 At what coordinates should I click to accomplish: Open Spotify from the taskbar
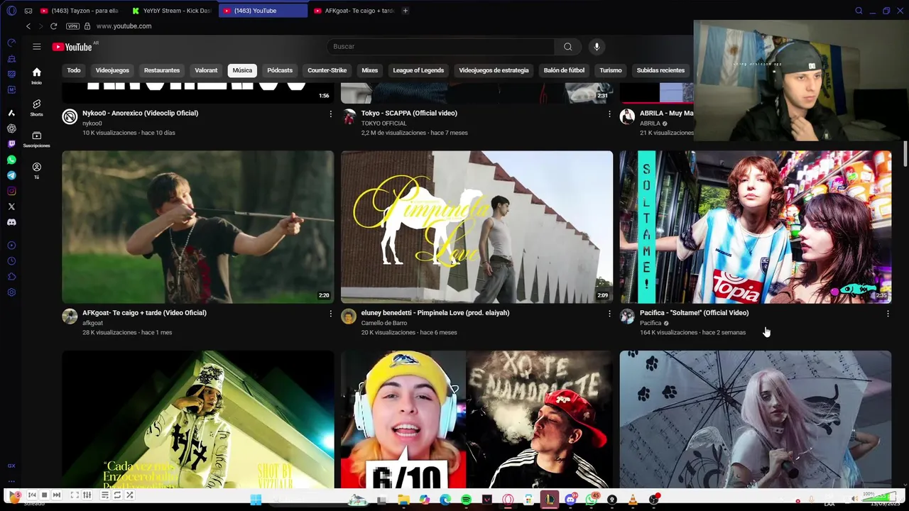pos(466,500)
